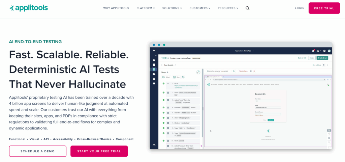Click the double-chevron collapse icon in demo preview
This screenshot has width=345, height=162.
329,130
